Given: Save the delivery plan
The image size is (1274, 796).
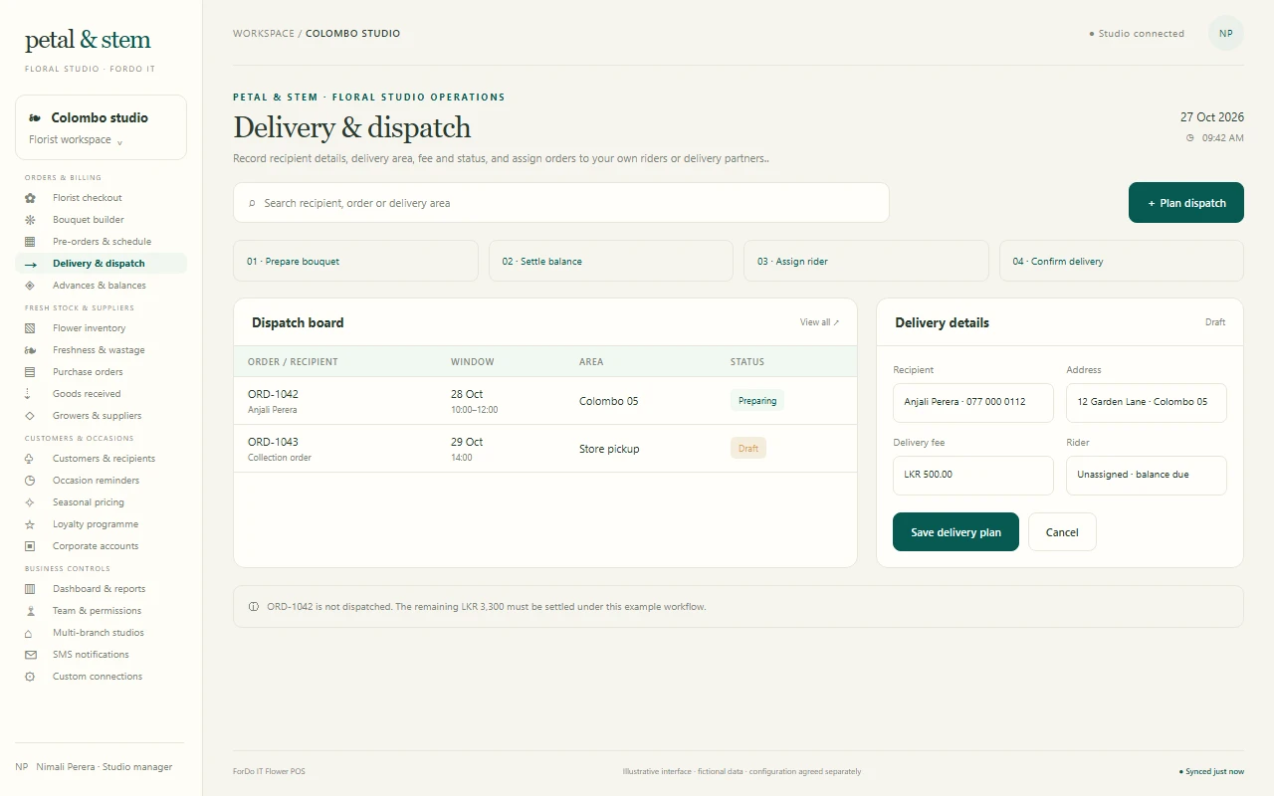Looking at the screenshot, I should pos(955,532).
